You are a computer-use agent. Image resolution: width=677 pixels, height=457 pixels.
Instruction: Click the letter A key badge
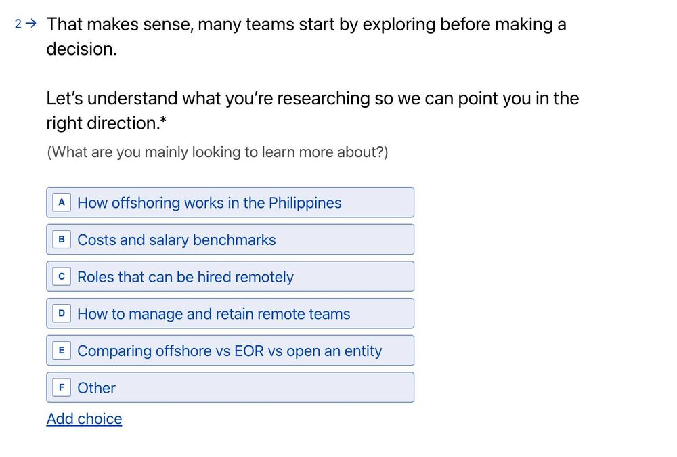62,202
